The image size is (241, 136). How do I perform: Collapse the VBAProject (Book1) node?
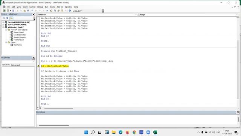pyautogui.click(x=3, y=27)
